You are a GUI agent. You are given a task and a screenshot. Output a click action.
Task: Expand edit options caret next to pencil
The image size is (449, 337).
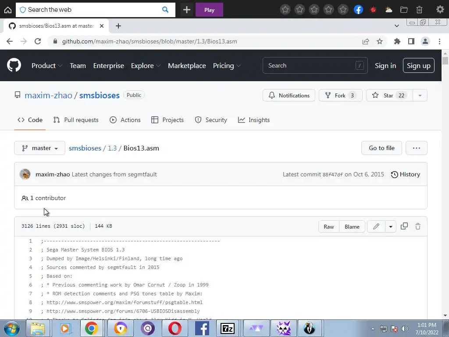[x=391, y=227]
